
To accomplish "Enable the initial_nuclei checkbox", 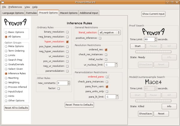I will tap(106, 59).
